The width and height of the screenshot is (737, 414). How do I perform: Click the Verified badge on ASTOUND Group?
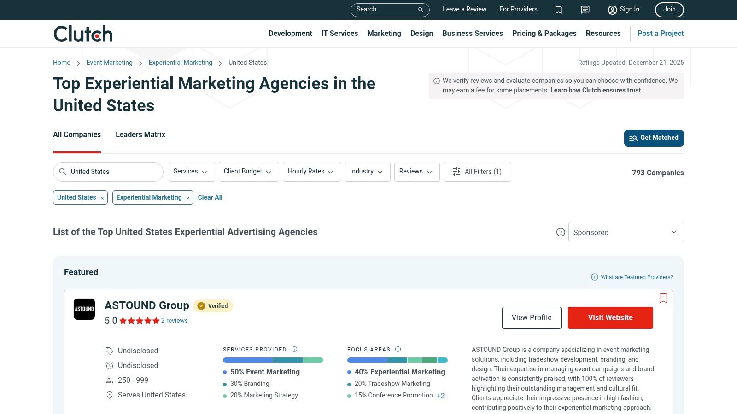(213, 305)
